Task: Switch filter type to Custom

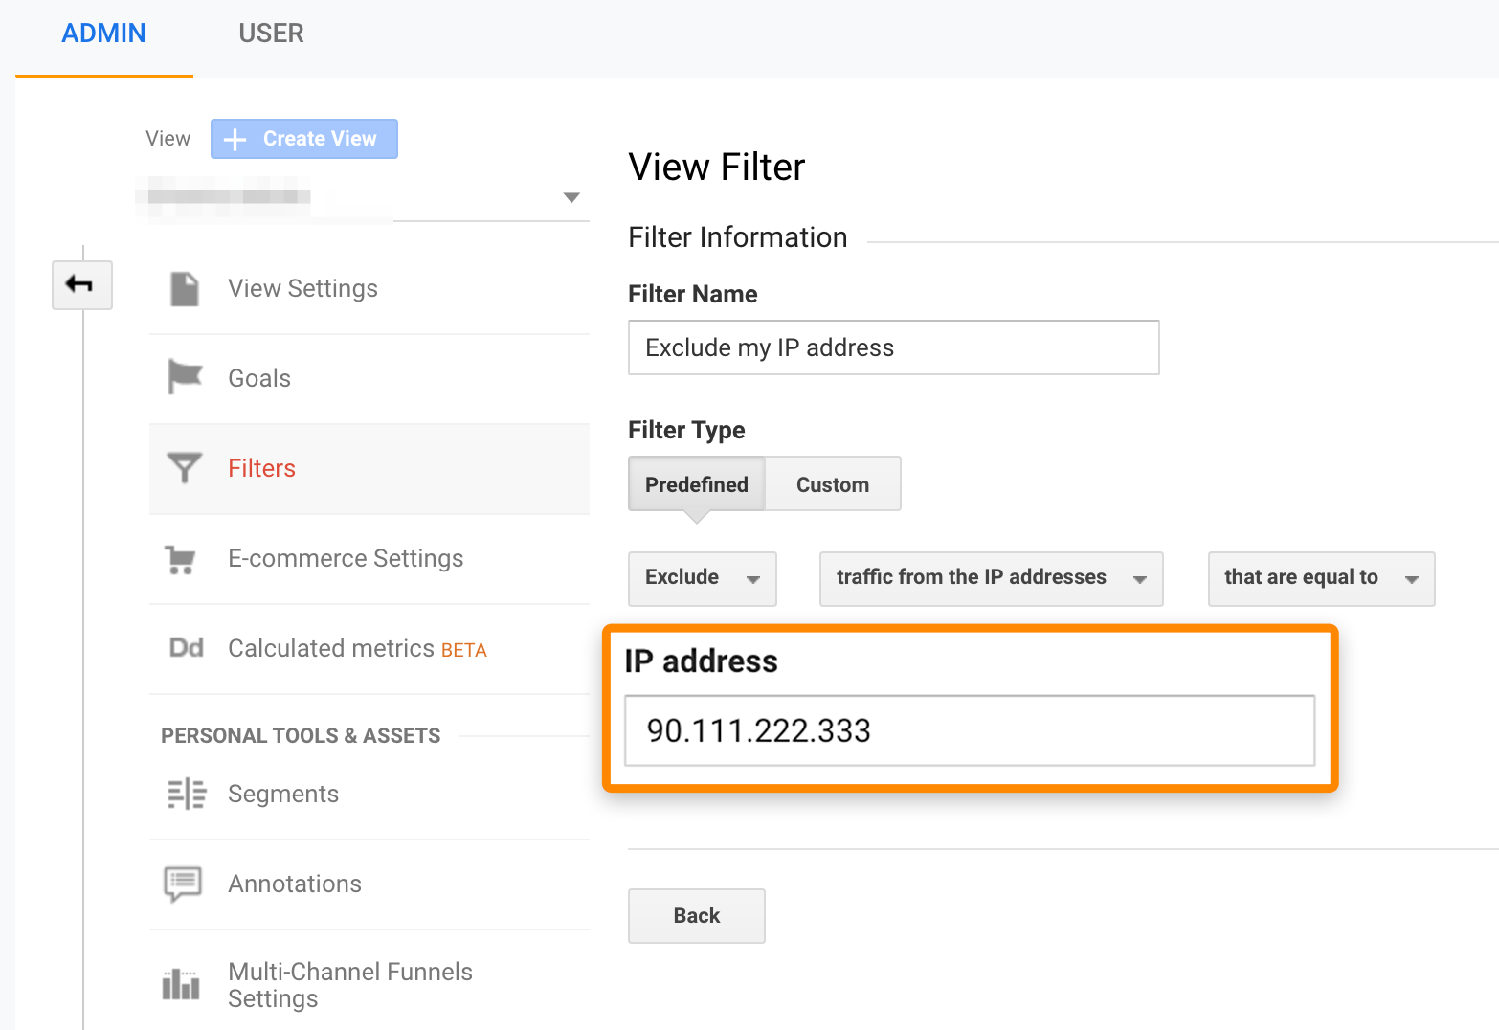Action: click(x=831, y=483)
